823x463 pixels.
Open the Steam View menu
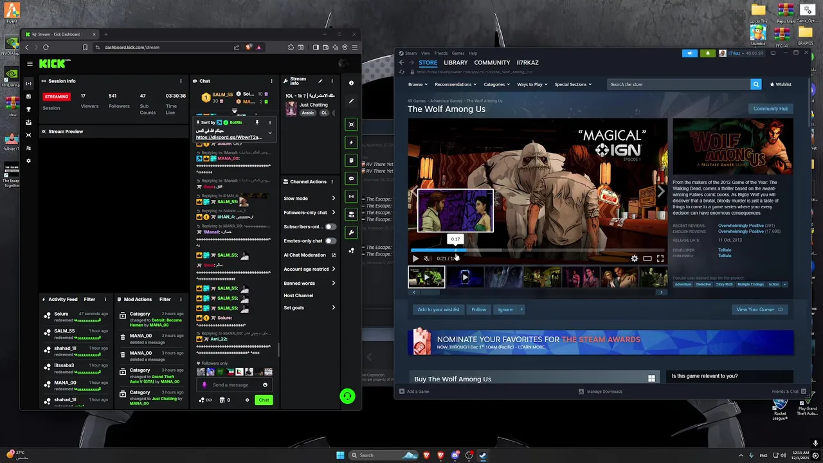pos(426,53)
